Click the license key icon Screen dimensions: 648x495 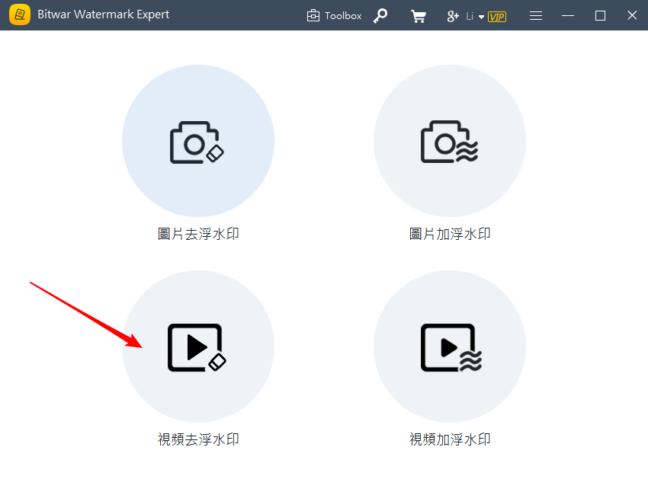pyautogui.click(x=380, y=16)
